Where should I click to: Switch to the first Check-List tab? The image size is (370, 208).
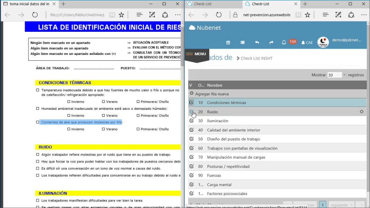(x=213, y=4)
